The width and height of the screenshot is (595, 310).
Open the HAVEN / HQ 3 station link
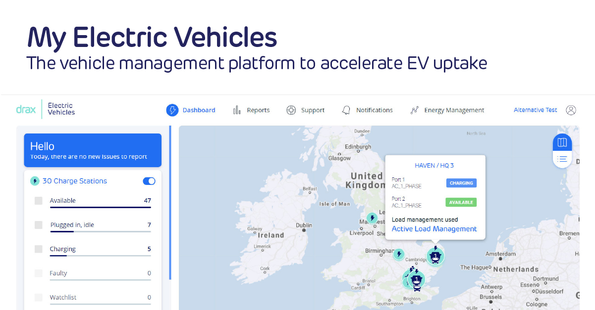tap(434, 166)
